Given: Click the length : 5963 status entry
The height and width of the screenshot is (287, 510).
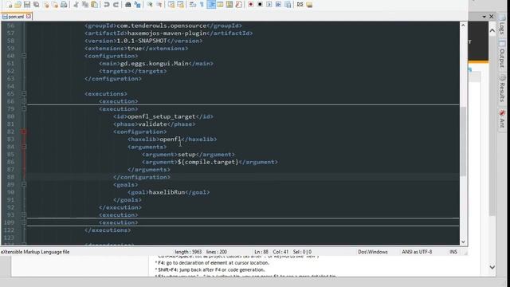Looking at the screenshot, I should 188,252.
